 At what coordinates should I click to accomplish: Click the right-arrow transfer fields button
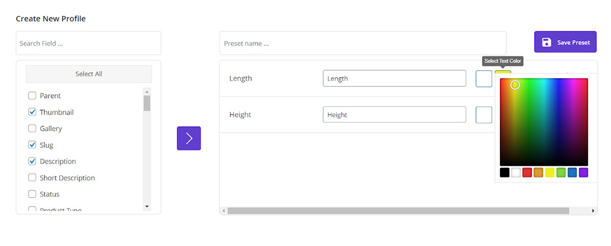point(189,138)
